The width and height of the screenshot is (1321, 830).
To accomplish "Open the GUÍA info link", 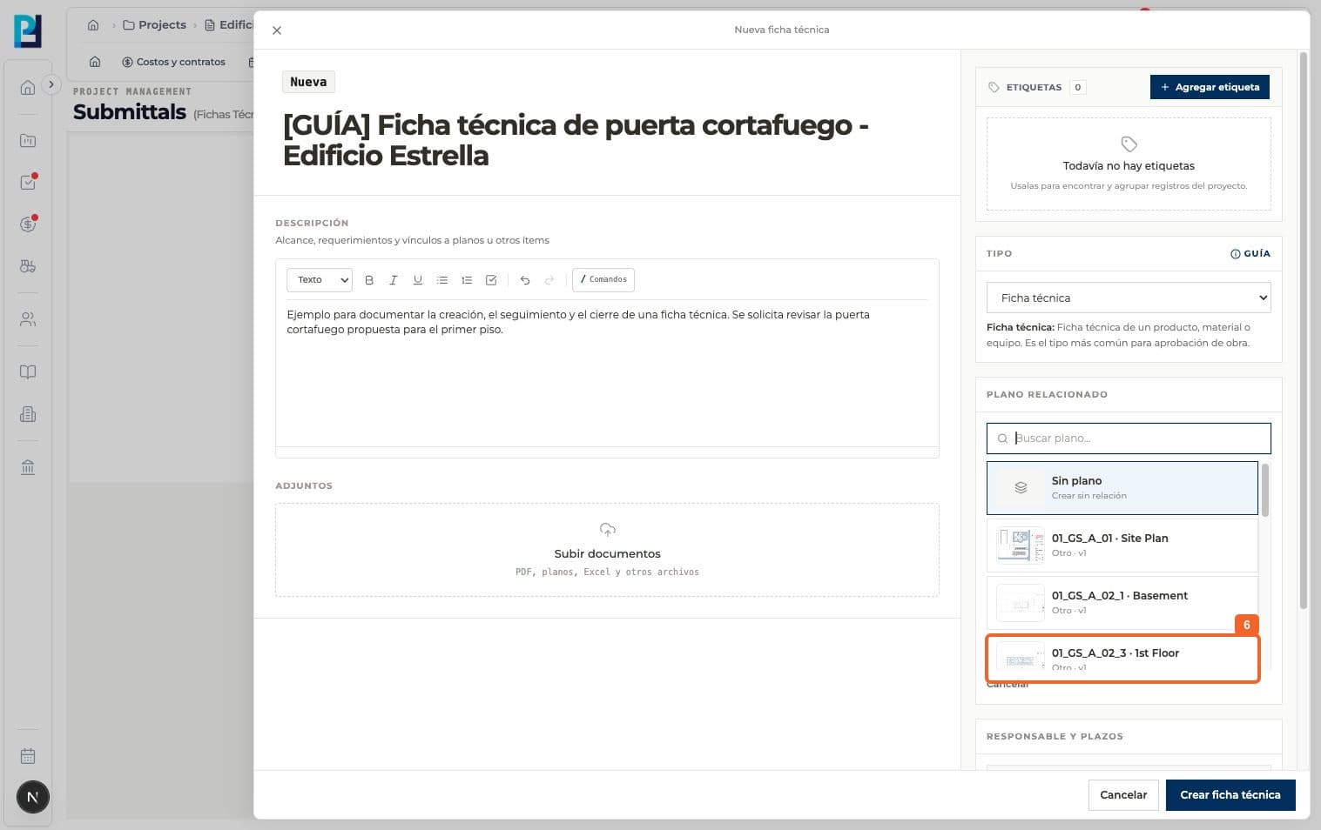I will click(x=1250, y=254).
